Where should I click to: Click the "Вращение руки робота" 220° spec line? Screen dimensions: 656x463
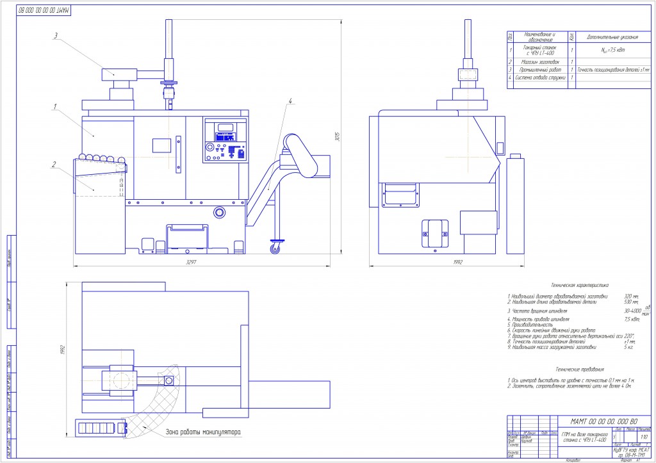point(571,336)
